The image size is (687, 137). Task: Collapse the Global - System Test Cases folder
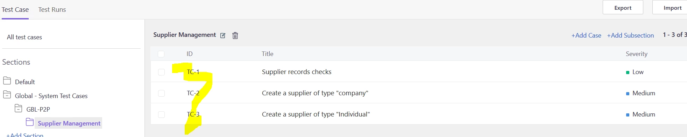[x=7, y=95]
